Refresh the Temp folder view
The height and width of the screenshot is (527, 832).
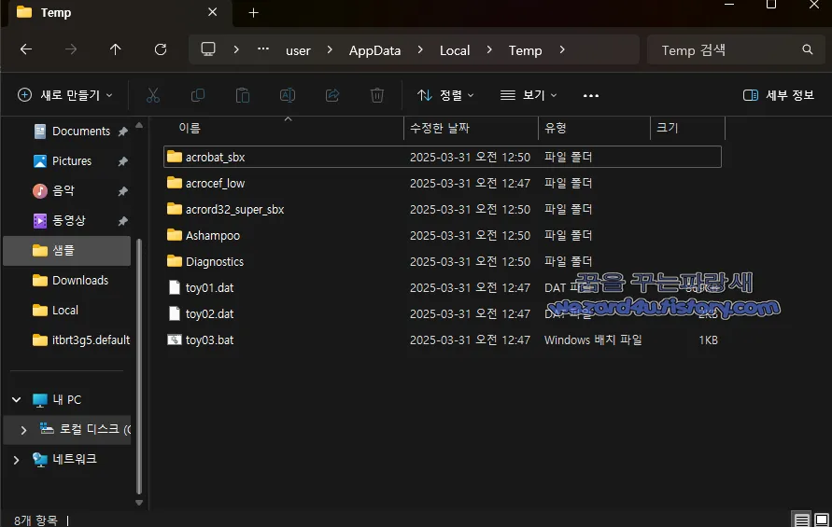click(x=161, y=49)
